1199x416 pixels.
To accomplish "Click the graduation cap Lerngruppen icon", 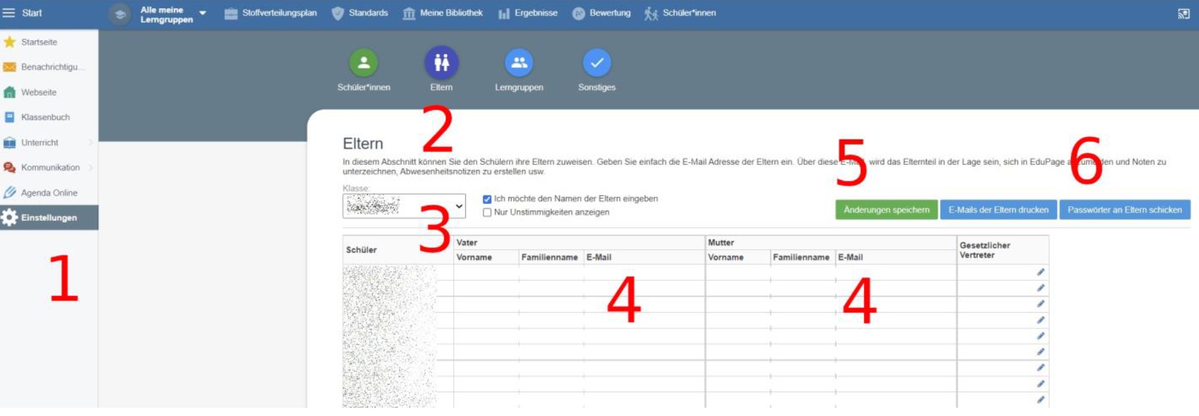I will pos(119,13).
